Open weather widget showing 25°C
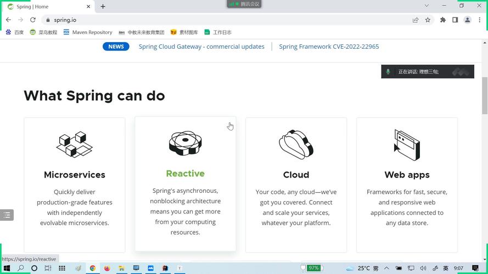The image size is (488, 274). coord(362,268)
